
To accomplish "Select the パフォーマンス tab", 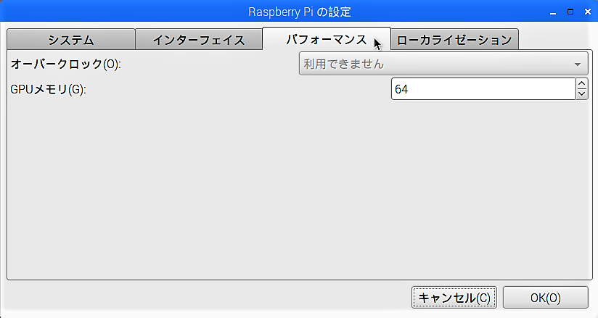I will pyautogui.click(x=327, y=38).
